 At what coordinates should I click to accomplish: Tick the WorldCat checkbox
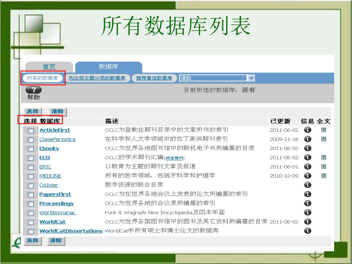[31, 222]
